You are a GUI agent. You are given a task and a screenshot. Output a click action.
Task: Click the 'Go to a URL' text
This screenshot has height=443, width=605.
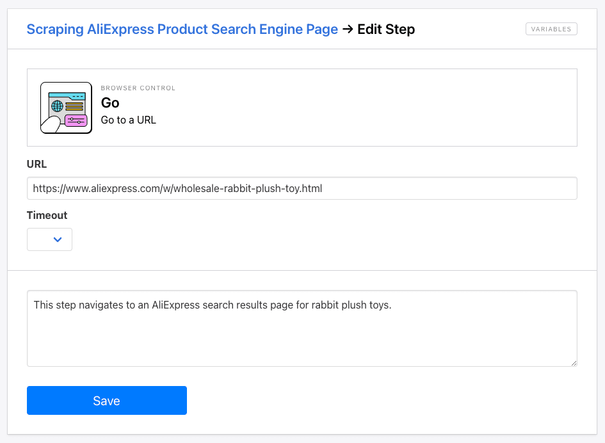coord(129,120)
